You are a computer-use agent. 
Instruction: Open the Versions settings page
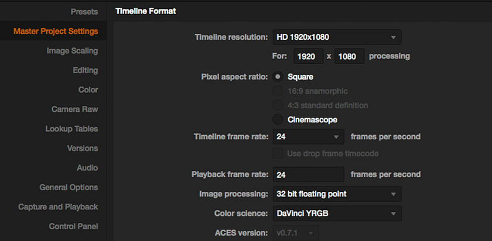click(83, 148)
